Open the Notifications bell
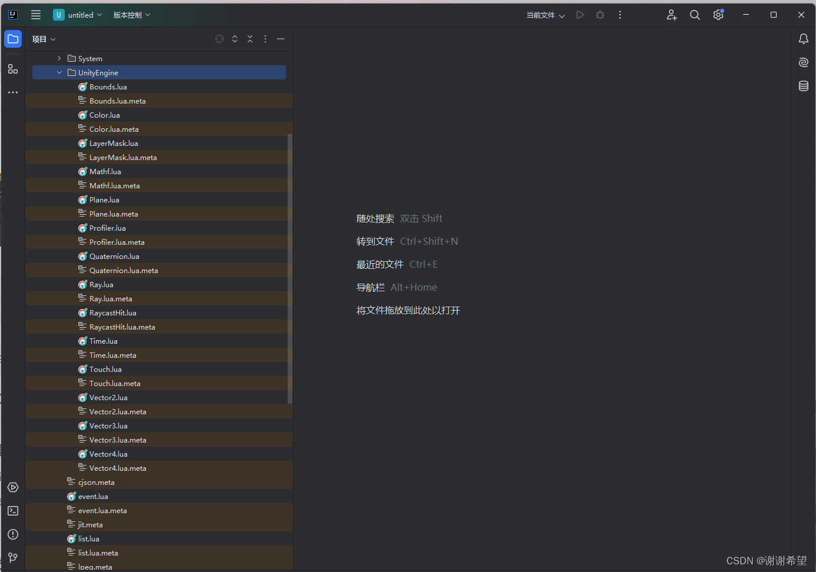 804,39
